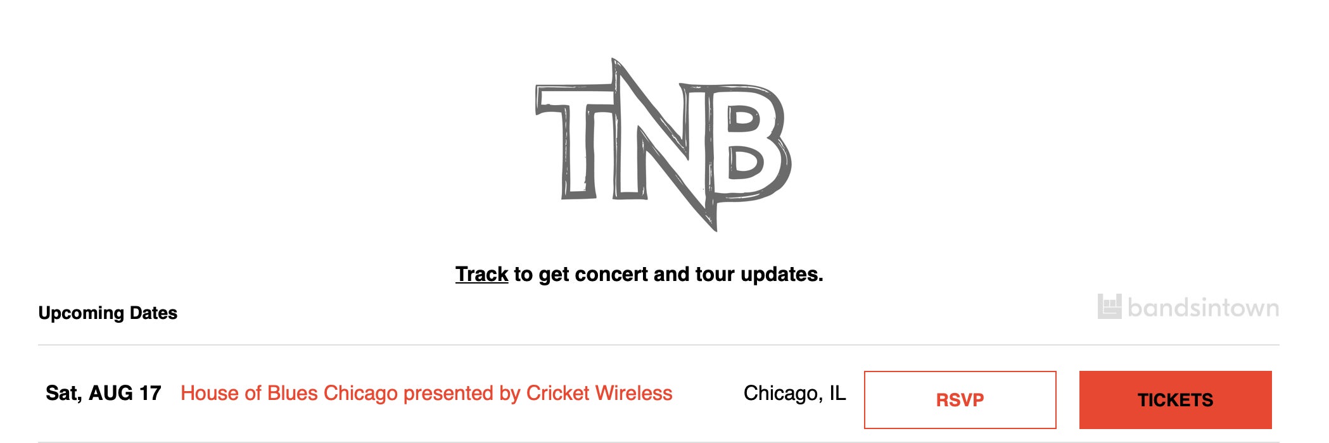The width and height of the screenshot is (1329, 443).
Task: Buy tickets with the TICKETS button
Action: click(1175, 400)
